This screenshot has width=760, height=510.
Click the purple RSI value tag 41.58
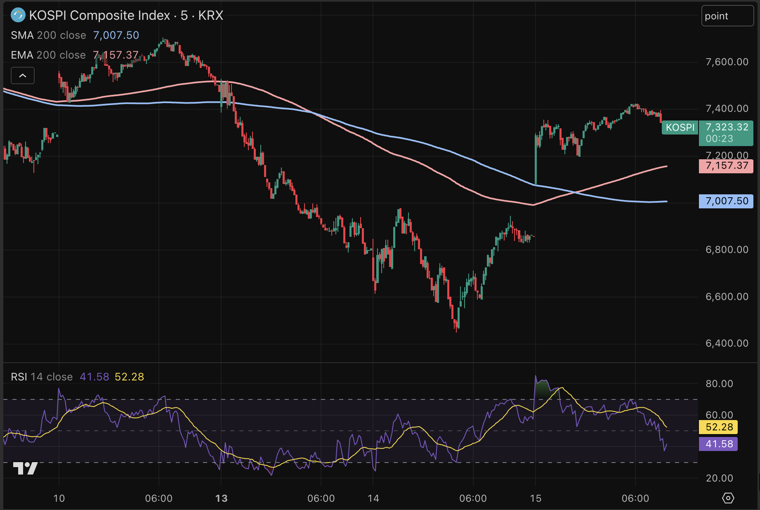pyautogui.click(x=718, y=444)
